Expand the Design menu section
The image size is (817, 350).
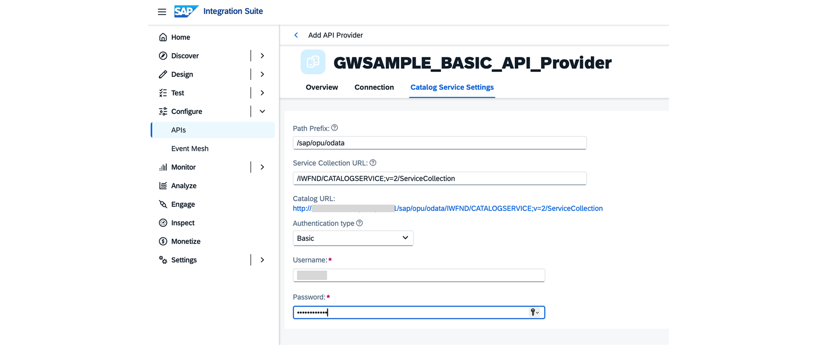(x=262, y=74)
